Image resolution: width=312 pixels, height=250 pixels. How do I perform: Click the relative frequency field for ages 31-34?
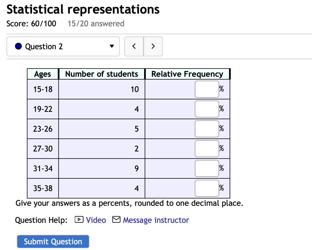click(207, 168)
